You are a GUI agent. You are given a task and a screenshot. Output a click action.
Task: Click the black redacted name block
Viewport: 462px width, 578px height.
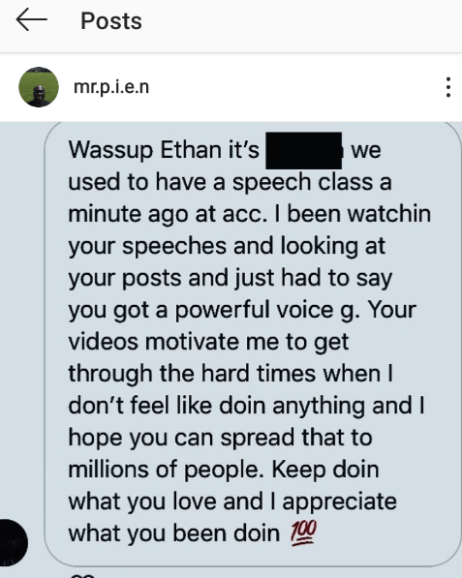[303, 150]
